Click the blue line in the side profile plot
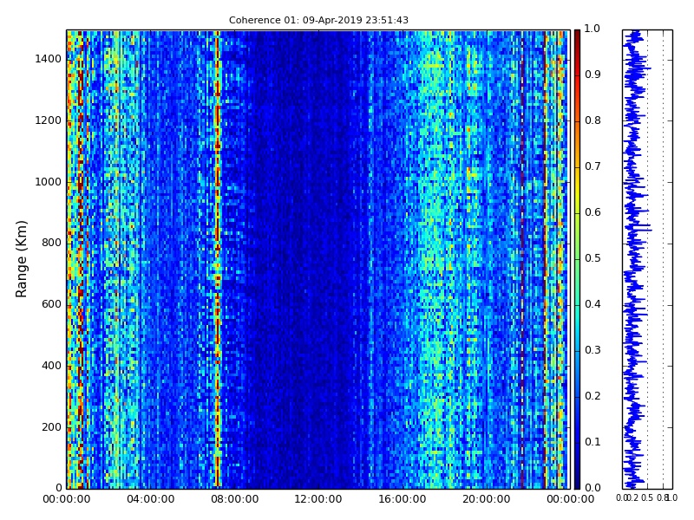The image size is (694, 520). click(634, 259)
